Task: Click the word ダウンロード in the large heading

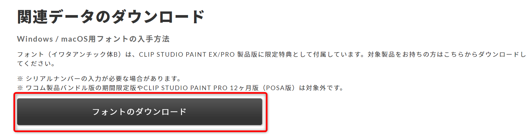Action: 158,17
